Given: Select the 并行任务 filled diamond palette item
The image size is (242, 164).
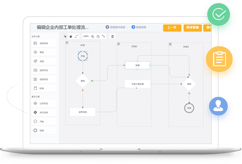Looking at the screenshot, I should 44,112.
